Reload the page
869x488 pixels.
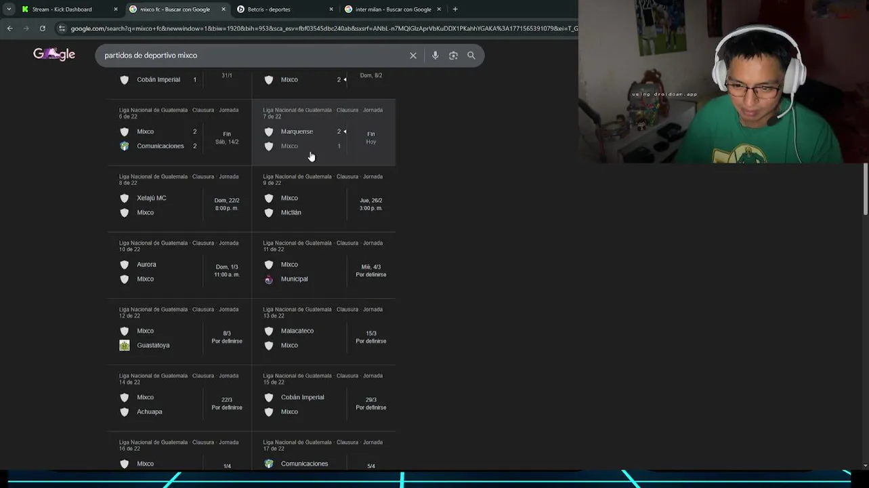(42, 28)
